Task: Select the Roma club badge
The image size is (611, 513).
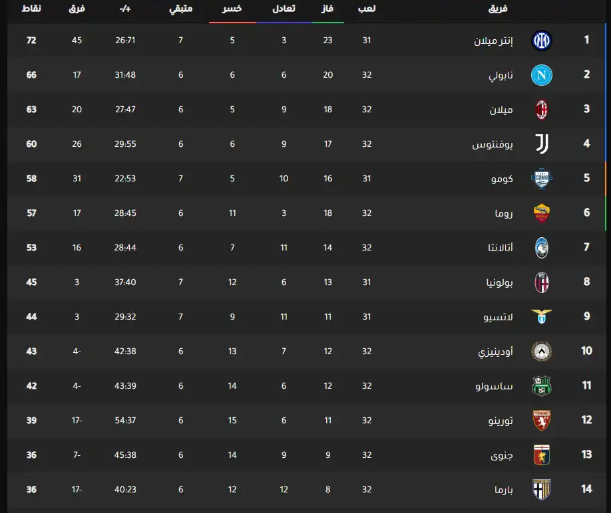Action: (542, 213)
